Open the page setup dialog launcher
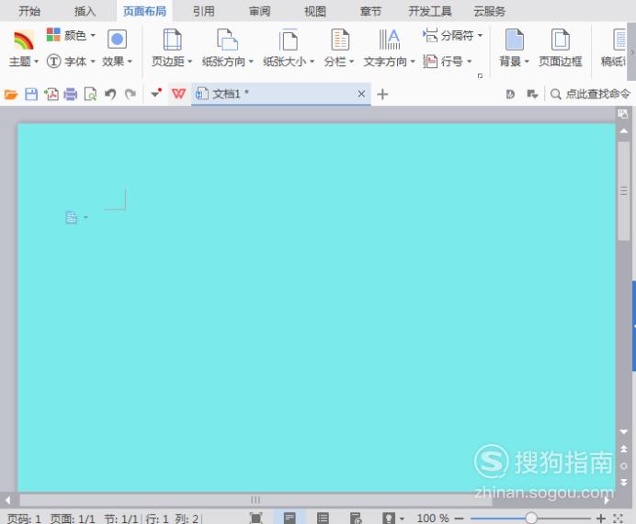This screenshot has width=636, height=524. tap(481, 75)
